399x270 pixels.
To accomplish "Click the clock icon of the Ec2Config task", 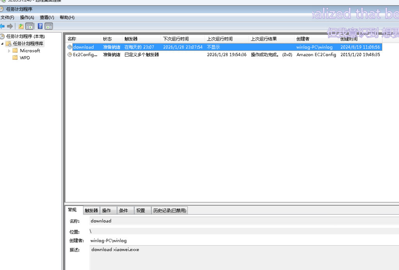I will coord(70,55).
